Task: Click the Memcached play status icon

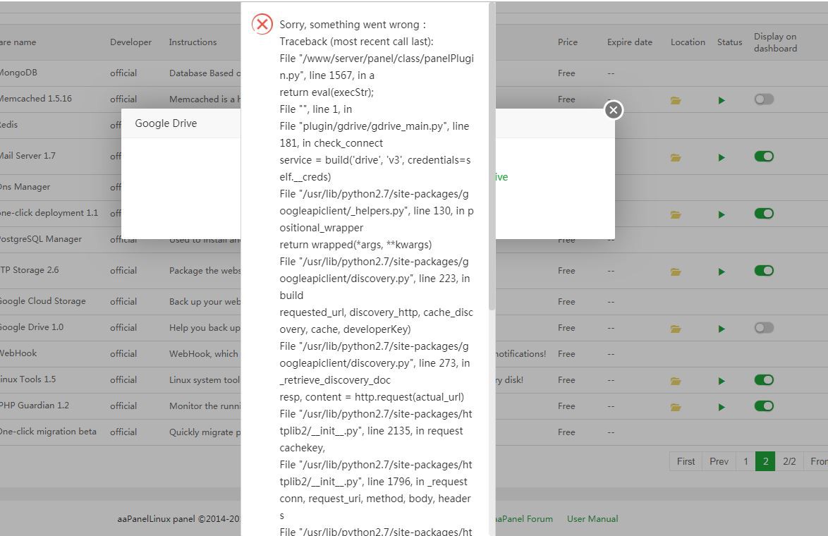Action: pyautogui.click(x=722, y=100)
